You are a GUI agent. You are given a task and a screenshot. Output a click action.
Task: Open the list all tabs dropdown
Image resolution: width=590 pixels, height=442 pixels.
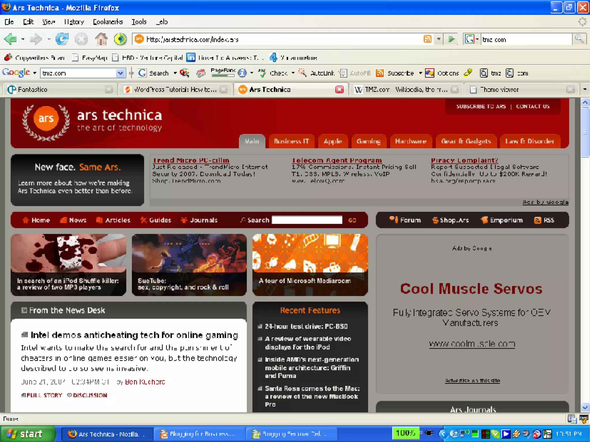point(585,90)
